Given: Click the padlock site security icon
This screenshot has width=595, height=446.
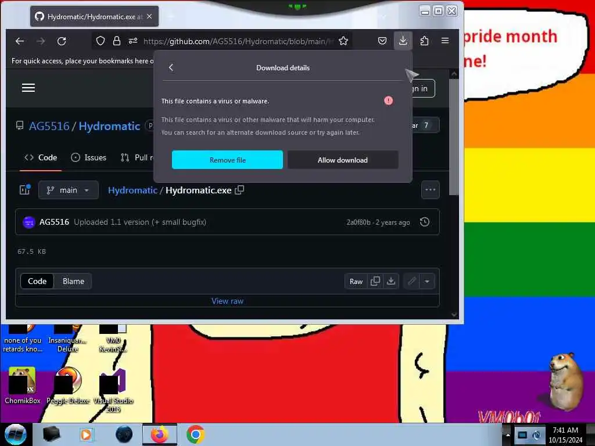Looking at the screenshot, I should (x=116, y=41).
